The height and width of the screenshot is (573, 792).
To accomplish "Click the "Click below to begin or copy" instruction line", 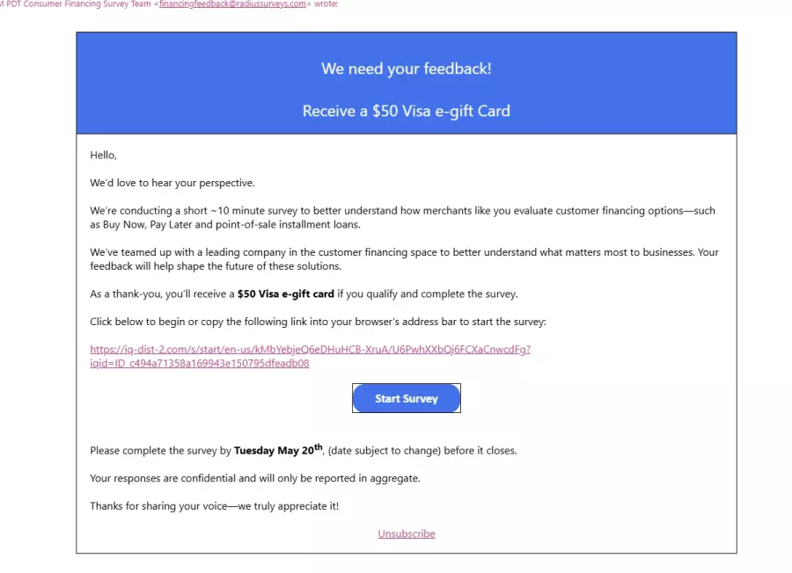I will click(x=318, y=322).
